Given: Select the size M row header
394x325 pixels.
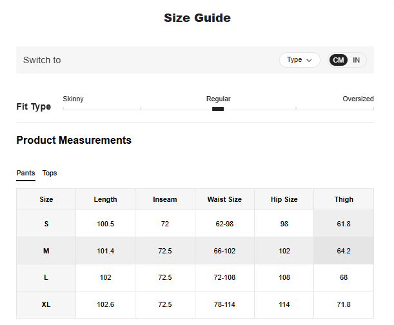Looking at the screenshot, I should point(46,251).
